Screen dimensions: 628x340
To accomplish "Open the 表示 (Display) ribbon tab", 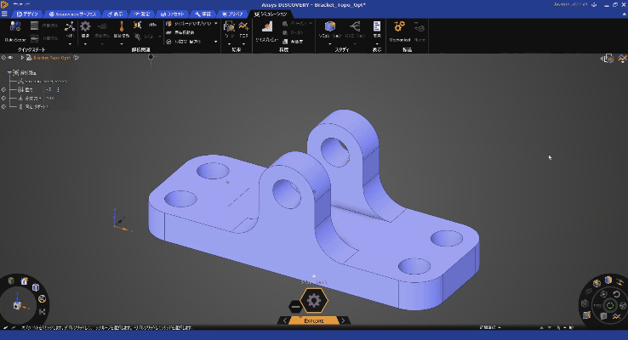I will click(115, 14).
